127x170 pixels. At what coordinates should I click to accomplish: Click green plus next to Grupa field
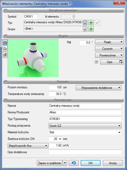point(91,29)
